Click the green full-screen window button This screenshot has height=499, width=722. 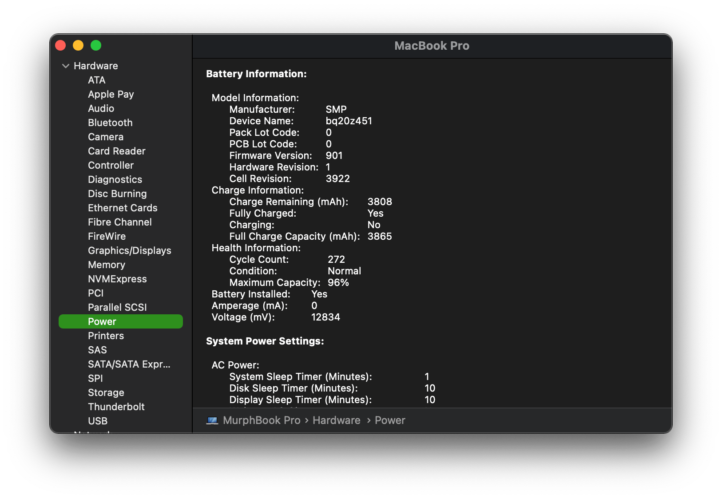coord(96,46)
